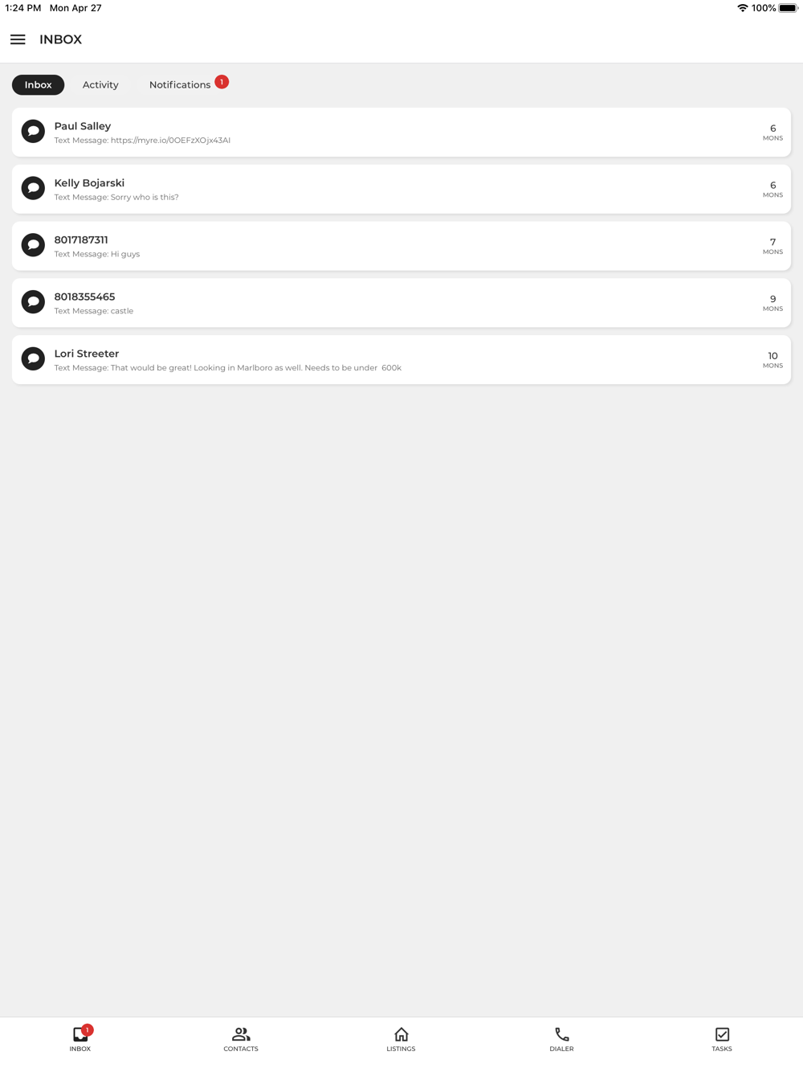
Task: Open the hamburger menu icon
Action: click(18, 39)
